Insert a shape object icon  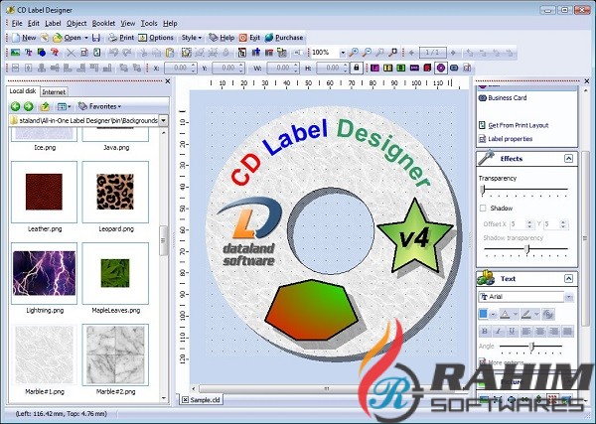[42, 53]
